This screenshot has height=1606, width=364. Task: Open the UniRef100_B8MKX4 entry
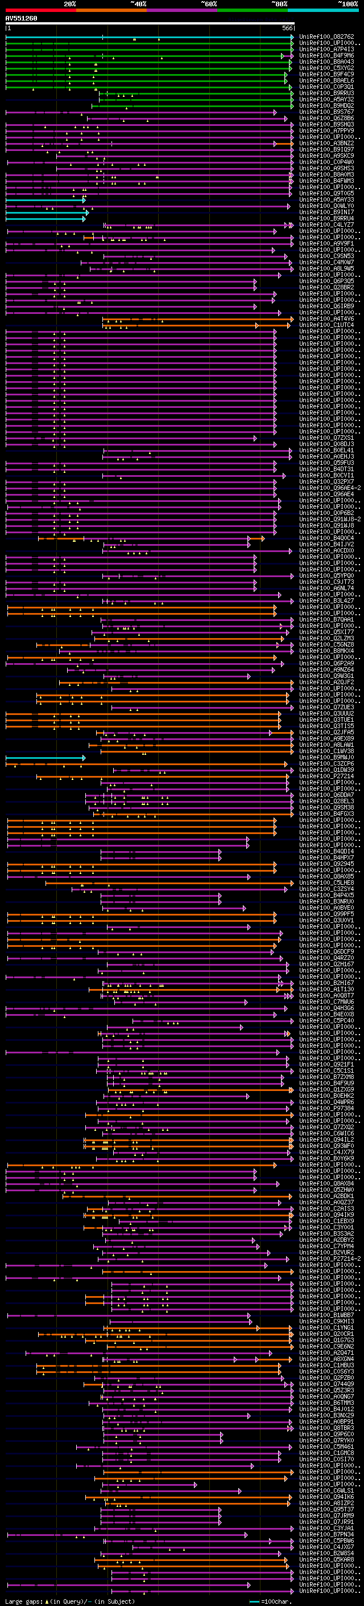click(x=326, y=651)
